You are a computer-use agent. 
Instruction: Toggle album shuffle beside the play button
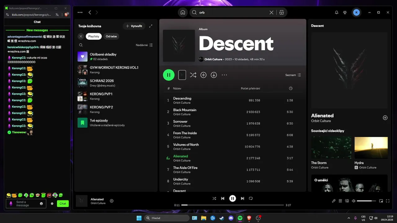[x=193, y=75]
